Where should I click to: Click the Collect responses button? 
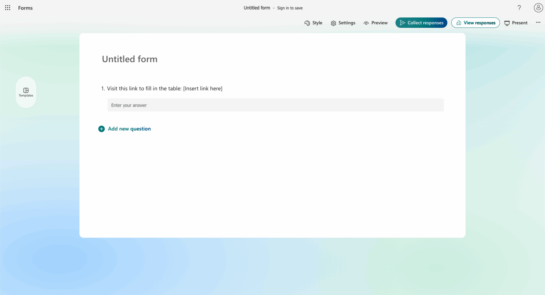(421, 22)
